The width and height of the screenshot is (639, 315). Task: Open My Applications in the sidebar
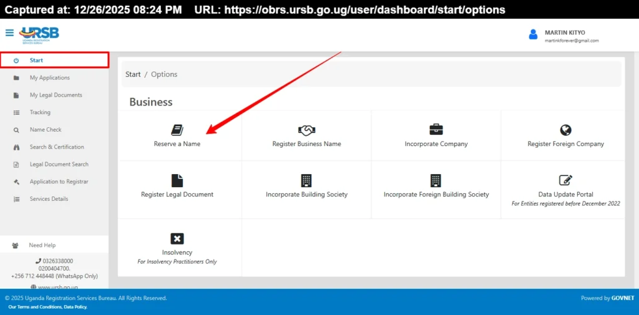click(50, 78)
